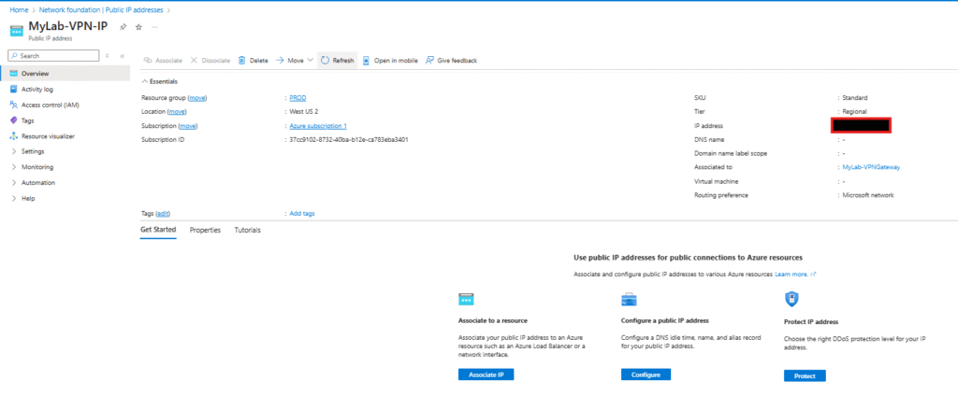Image resolution: width=958 pixels, height=409 pixels.
Task: Click the Move arrow icon
Action: pyautogui.click(x=280, y=61)
